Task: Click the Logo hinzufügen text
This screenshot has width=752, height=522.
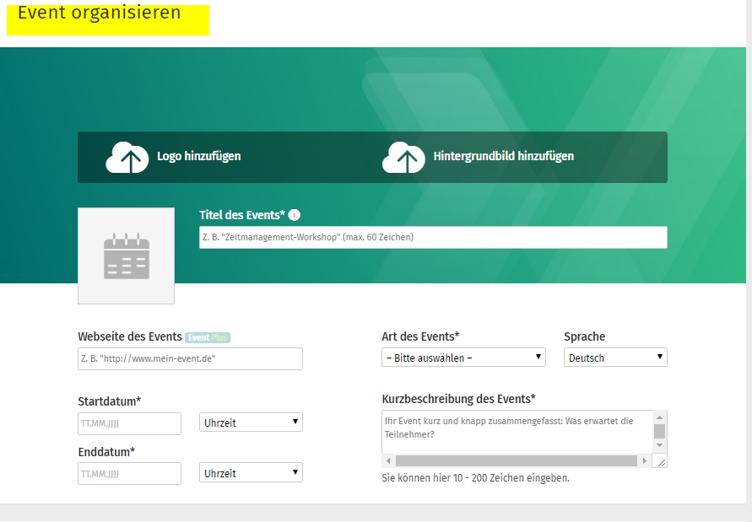Action: click(x=198, y=156)
